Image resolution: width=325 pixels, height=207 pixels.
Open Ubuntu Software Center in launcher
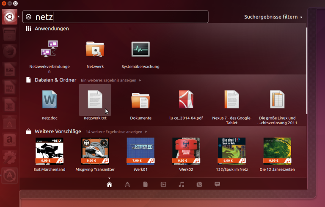click(10, 122)
